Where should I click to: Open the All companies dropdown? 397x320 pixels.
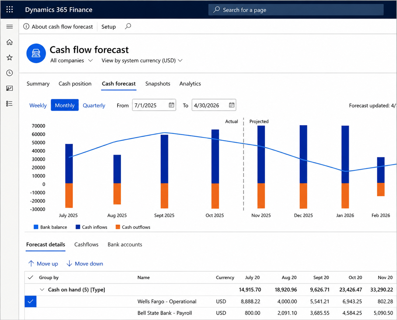pyautogui.click(x=71, y=60)
